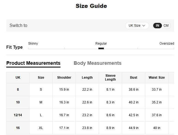
Task: Click the Sleeve Length column header
Action: tap(110, 78)
